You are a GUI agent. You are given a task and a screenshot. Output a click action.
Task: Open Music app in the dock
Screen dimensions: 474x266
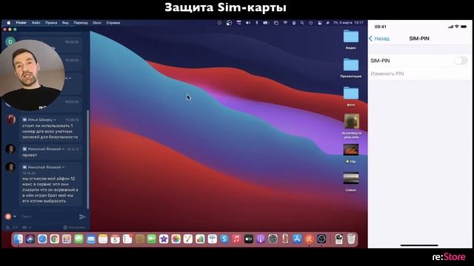(236, 239)
